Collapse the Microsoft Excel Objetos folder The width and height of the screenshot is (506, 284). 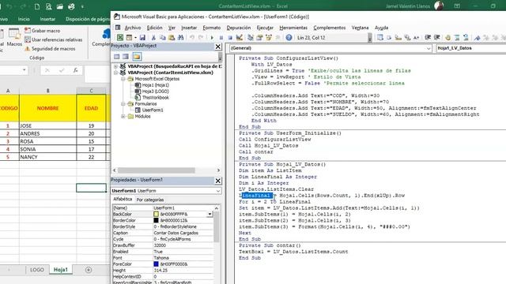click(x=123, y=79)
